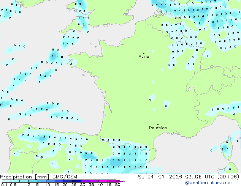Select the Paris city label
The image size is (241, 186).
pyautogui.click(x=144, y=57)
